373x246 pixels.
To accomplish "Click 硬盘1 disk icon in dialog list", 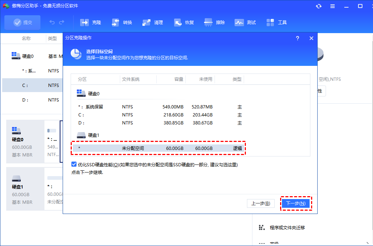I will click(x=81, y=135).
